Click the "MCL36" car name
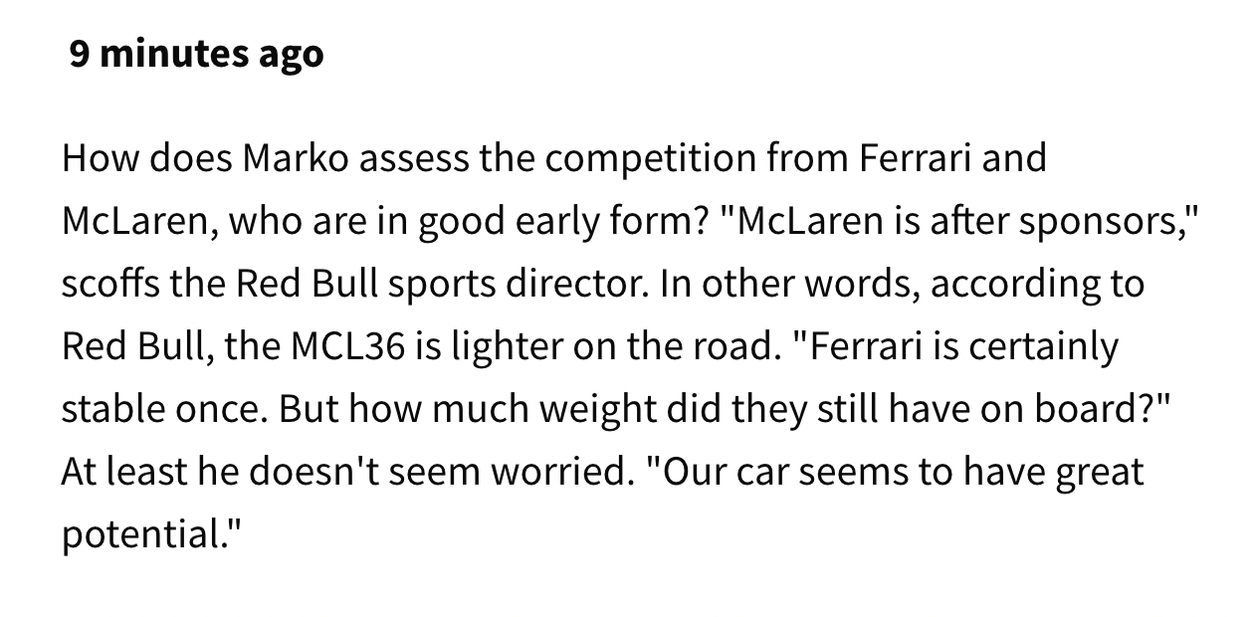The width and height of the screenshot is (1254, 617). [347, 347]
